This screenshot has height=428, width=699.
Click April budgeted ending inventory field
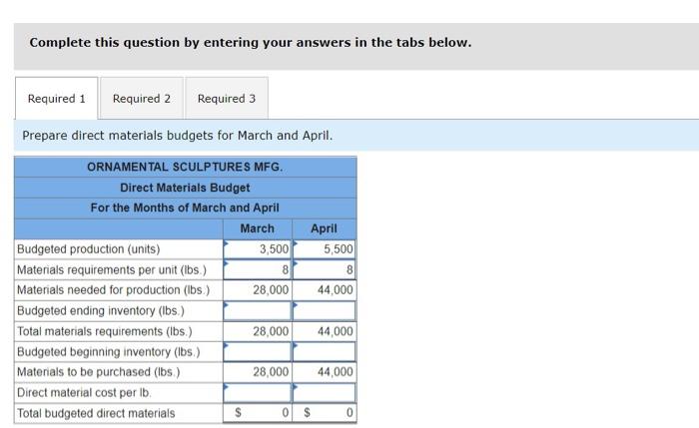(325, 311)
